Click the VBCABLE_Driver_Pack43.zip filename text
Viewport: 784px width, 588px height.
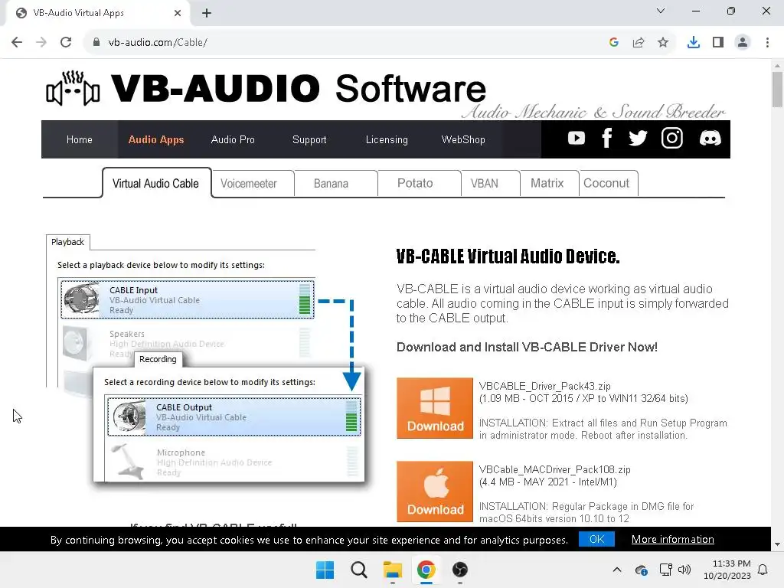click(544, 386)
